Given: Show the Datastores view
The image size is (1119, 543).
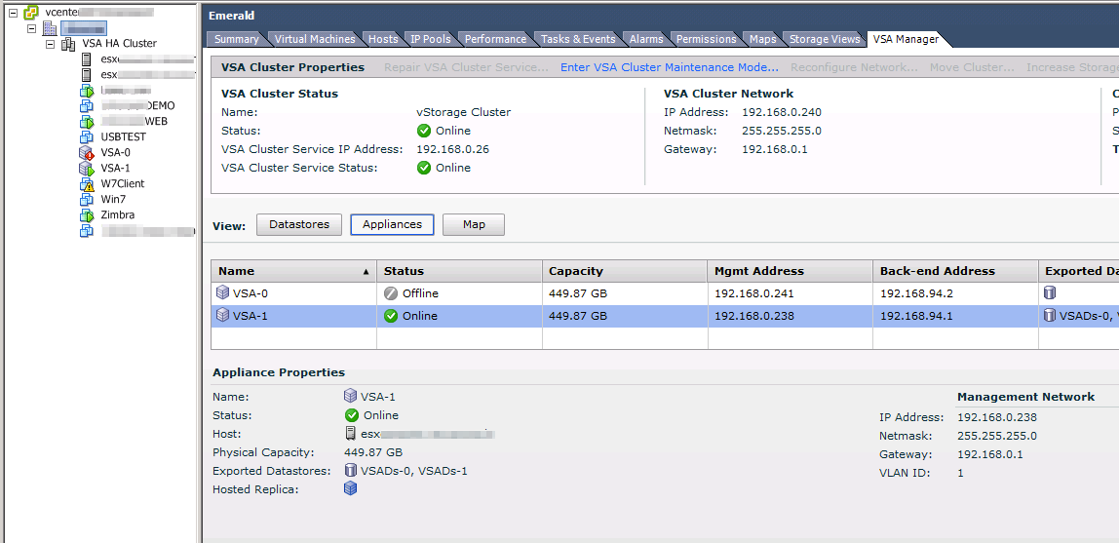Looking at the screenshot, I should coord(299,225).
